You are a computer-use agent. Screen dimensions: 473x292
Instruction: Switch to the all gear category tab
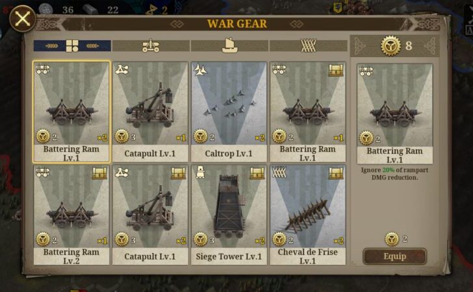point(72,46)
